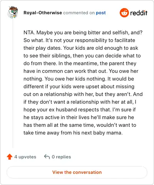Click the "View the conversation" button
This screenshot has height=185, width=154.
click(x=77, y=172)
